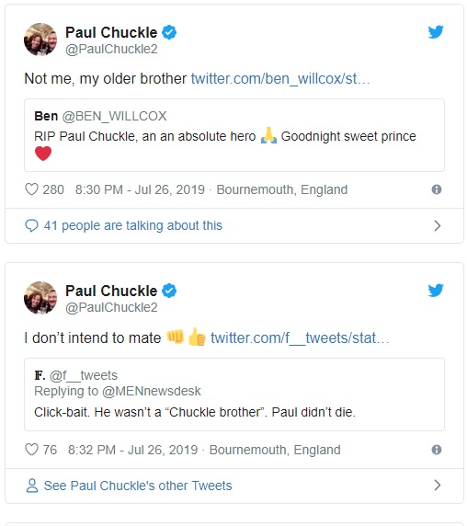Open 'See Paul Chuckle's other Tweets'
This screenshot has width=467, height=526.
pyautogui.click(x=138, y=486)
